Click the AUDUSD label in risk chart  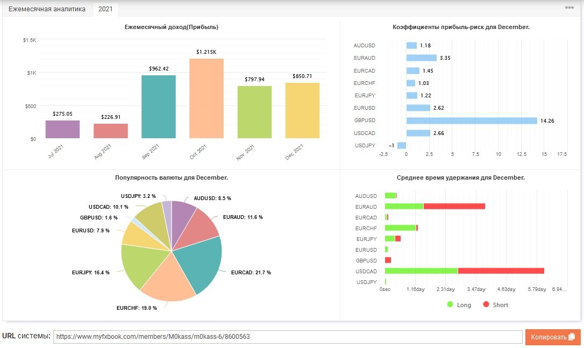coord(364,46)
